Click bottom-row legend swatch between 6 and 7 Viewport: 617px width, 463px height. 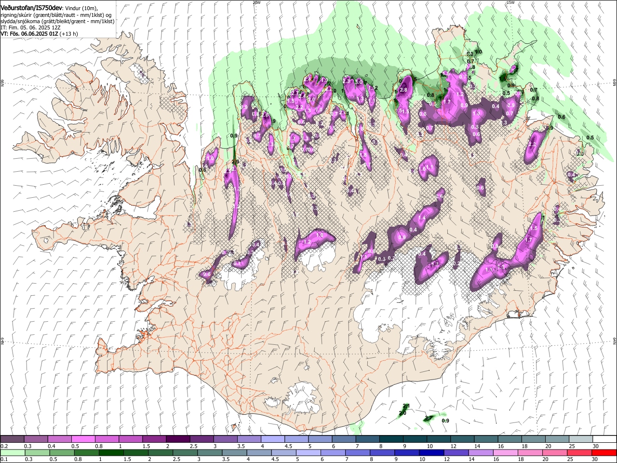333,453
